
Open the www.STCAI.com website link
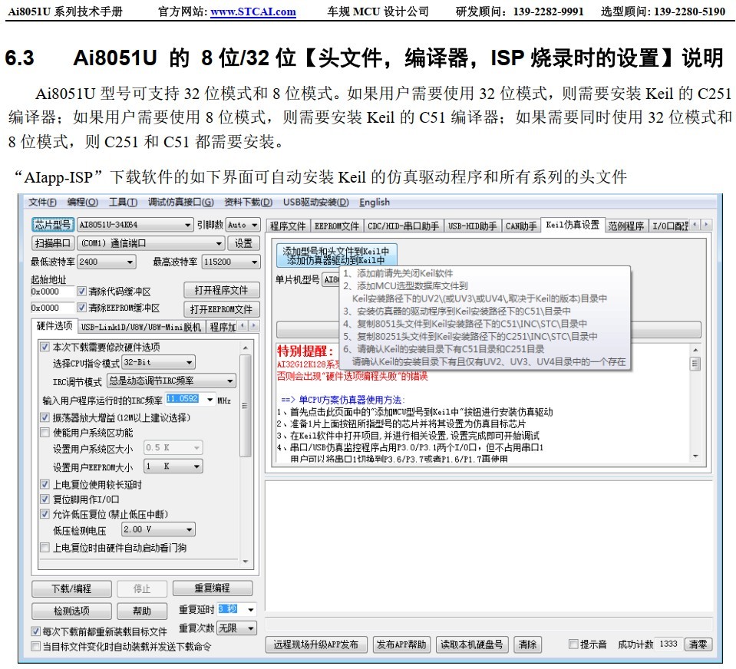coord(253,12)
